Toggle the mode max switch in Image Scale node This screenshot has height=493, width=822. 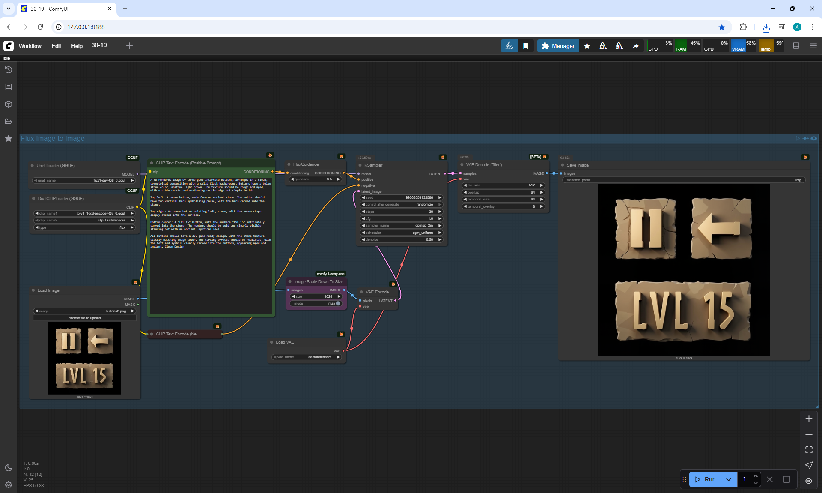(338, 303)
